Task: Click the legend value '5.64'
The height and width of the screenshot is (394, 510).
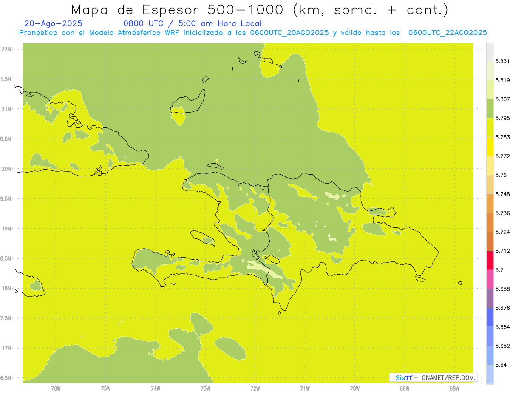Action: point(501,365)
